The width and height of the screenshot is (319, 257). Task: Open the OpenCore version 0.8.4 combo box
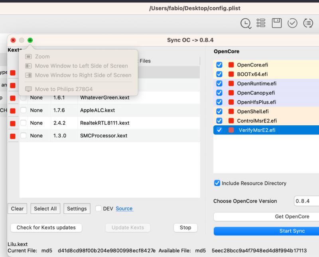pos(306,201)
